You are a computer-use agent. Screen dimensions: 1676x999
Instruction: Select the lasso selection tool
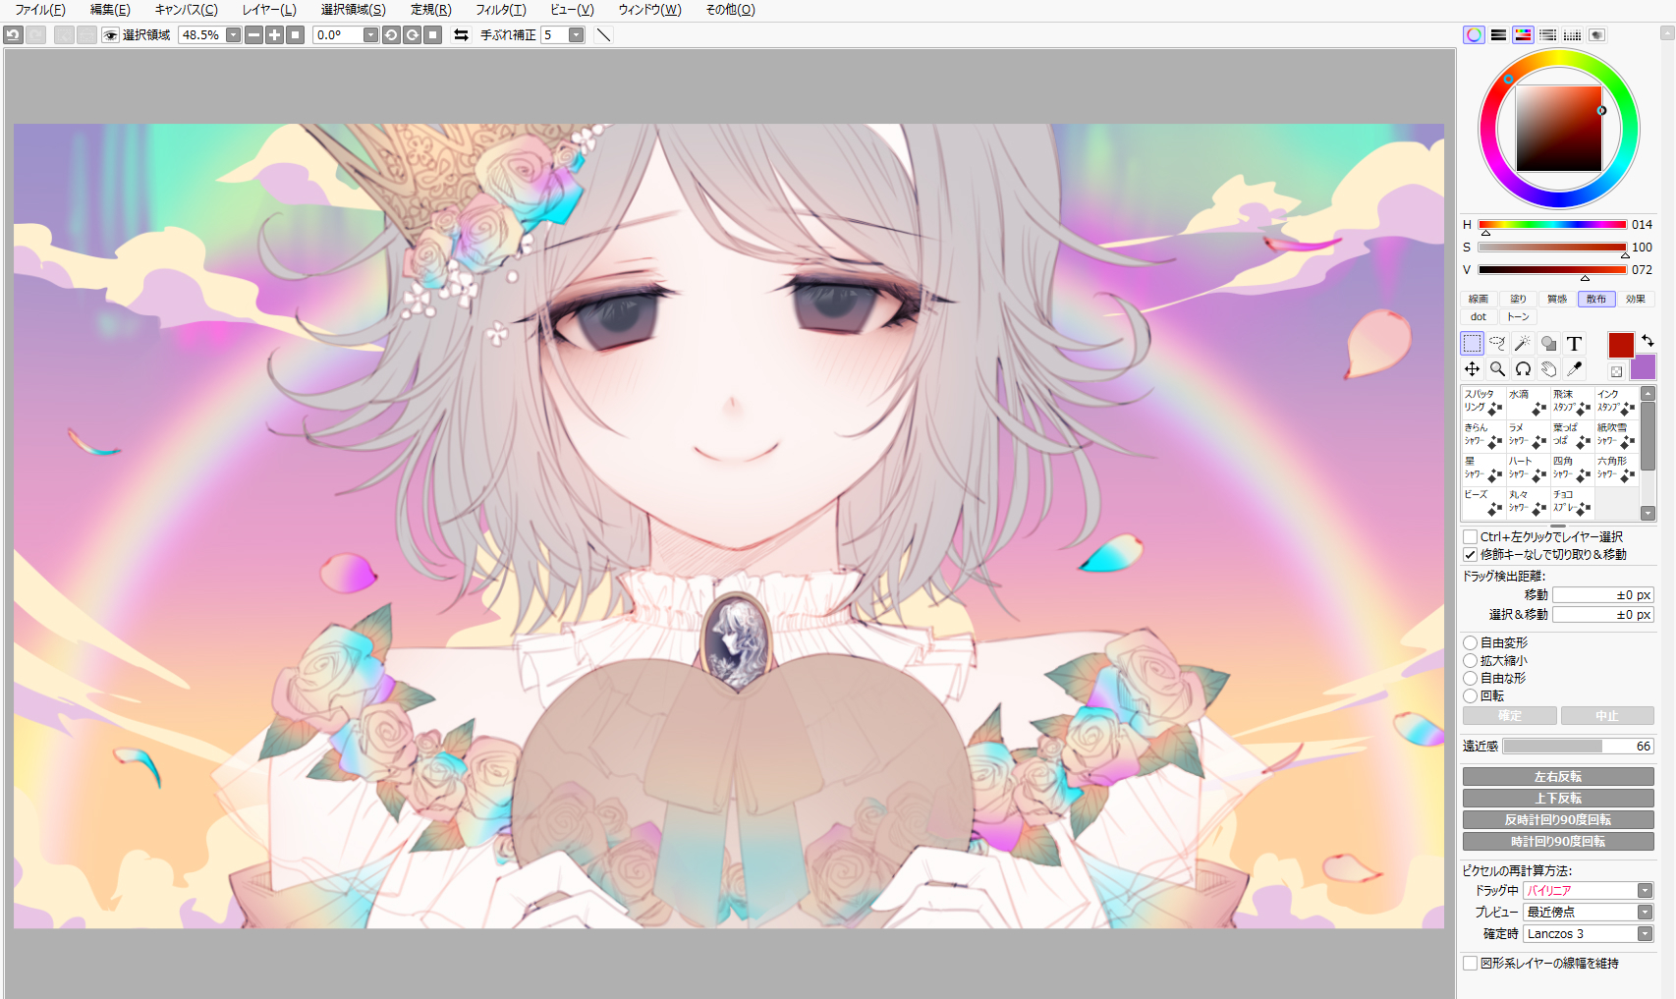(x=1497, y=343)
